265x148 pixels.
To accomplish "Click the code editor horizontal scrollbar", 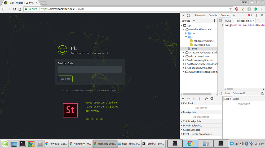I will coord(229,89).
